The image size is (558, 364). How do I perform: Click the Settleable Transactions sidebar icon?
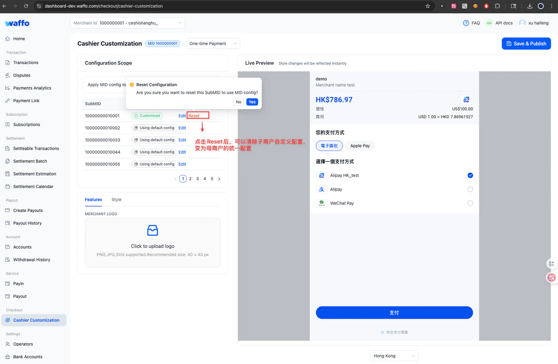coord(7,148)
